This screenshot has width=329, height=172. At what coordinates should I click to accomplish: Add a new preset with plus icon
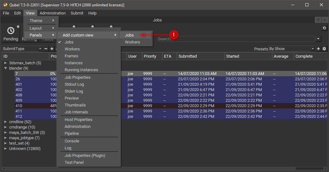[318, 49]
